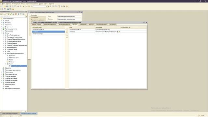This screenshot has width=208, height=117.
Task: Click the New document toolbar icon
Action: (2, 6)
